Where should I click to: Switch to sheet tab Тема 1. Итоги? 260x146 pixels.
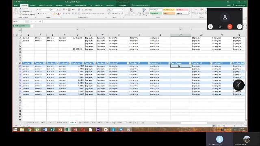(x=62, y=122)
